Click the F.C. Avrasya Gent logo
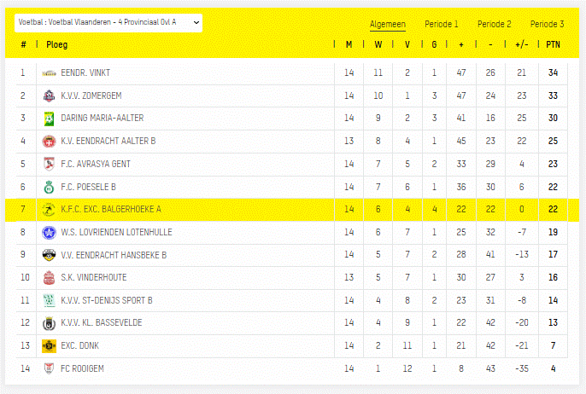The width and height of the screenshot is (586, 394). coord(49,164)
